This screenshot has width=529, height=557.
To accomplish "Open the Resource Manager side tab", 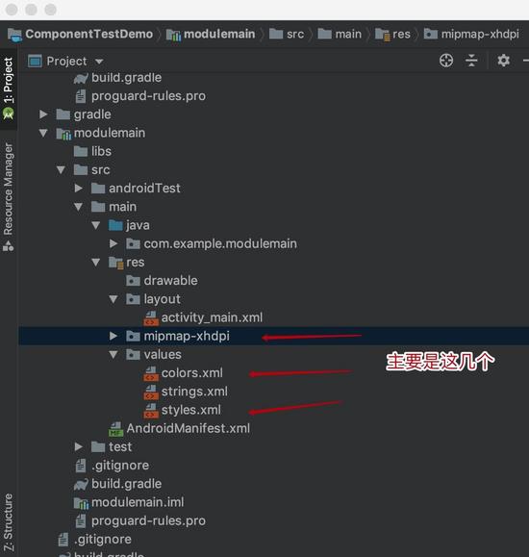I will pyautogui.click(x=8, y=196).
